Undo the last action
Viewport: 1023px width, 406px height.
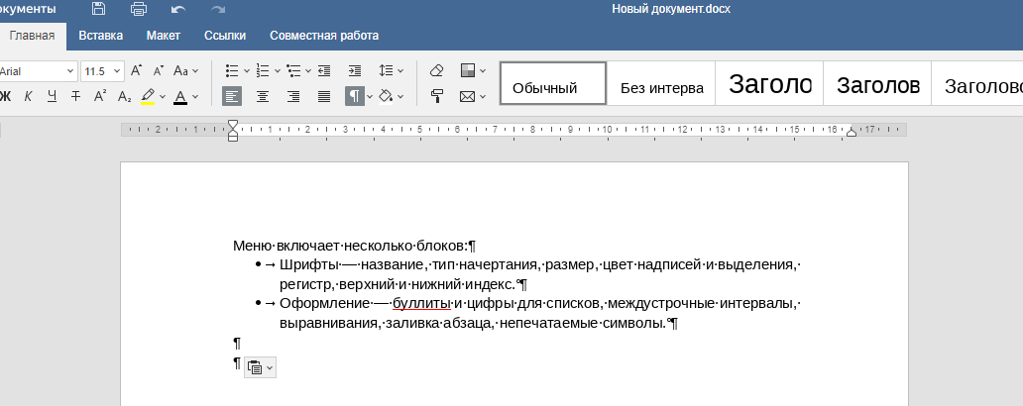click(x=178, y=9)
